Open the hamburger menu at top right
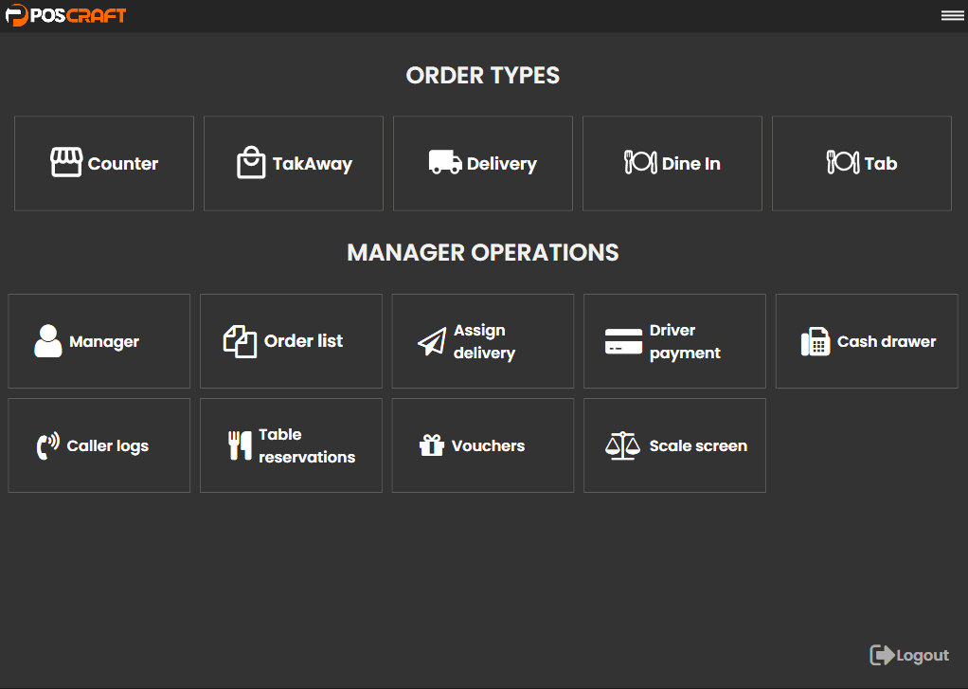The width and height of the screenshot is (968, 689). click(x=951, y=15)
